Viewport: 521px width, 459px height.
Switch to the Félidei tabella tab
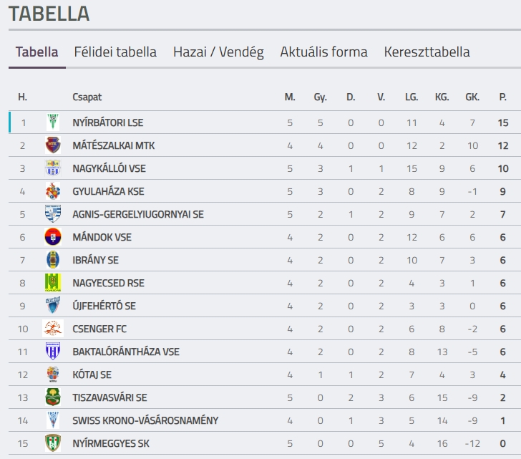[115, 52]
